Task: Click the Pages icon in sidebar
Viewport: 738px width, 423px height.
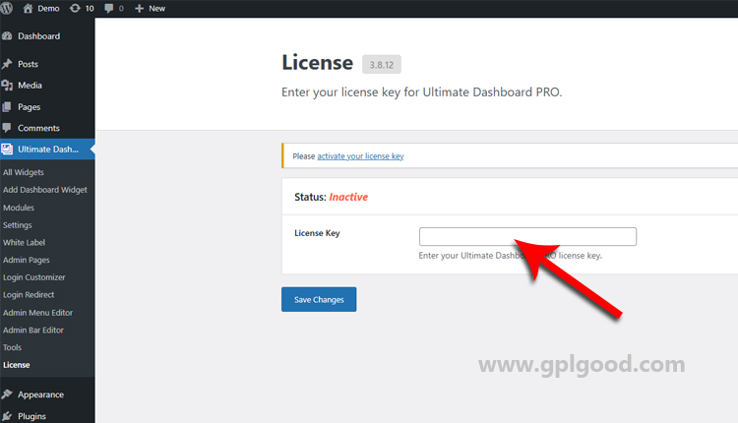Action: pyautogui.click(x=8, y=107)
